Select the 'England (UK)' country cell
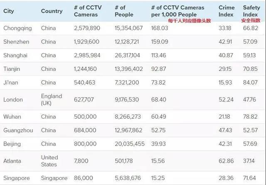 [51, 100]
